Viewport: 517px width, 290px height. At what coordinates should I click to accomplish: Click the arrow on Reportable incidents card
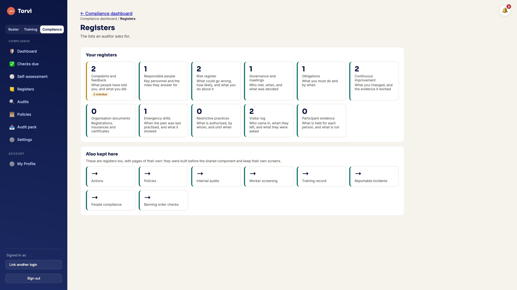(358, 174)
